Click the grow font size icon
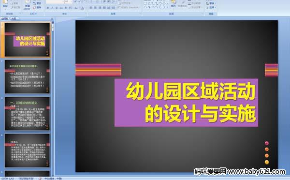This screenshot has width=290, height=180. point(75,1)
